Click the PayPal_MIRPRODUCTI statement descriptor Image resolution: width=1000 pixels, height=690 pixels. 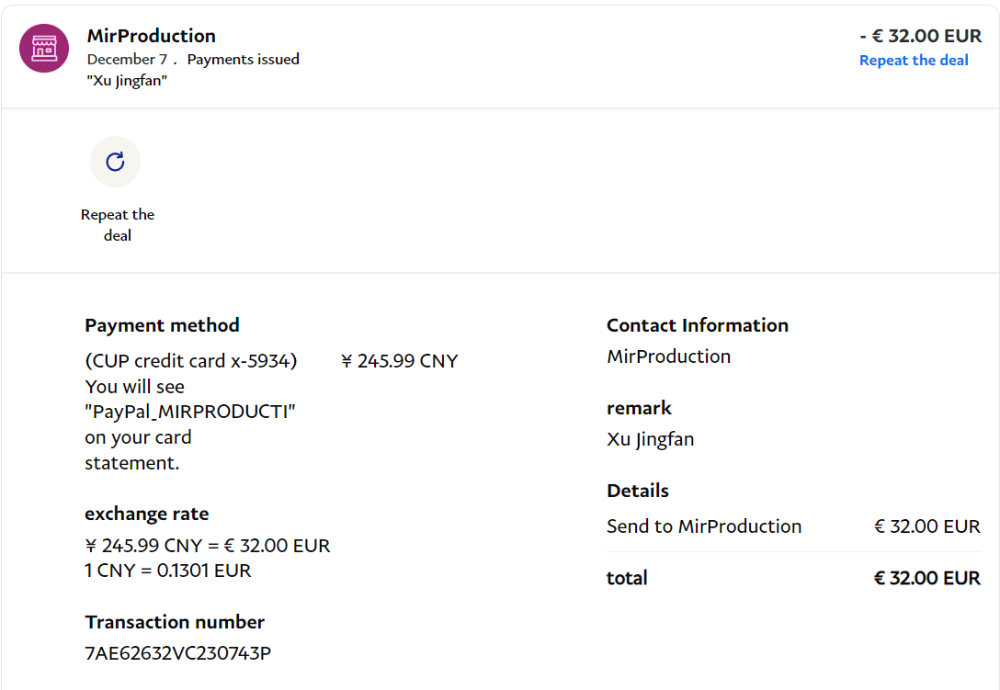190,412
